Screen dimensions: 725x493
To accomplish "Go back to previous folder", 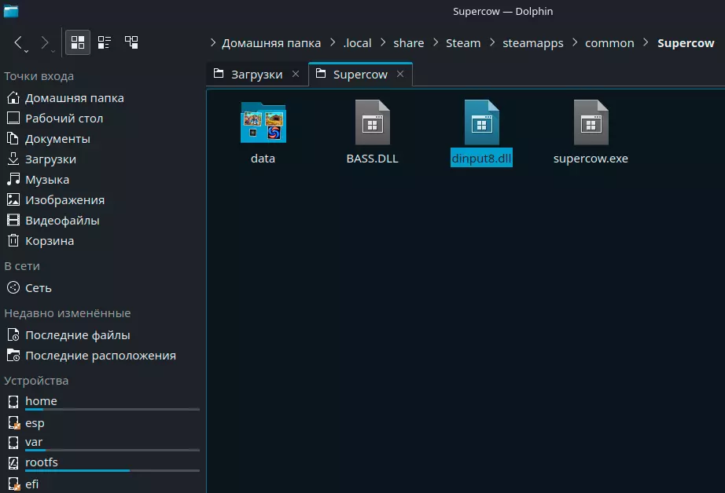I will click(20, 42).
